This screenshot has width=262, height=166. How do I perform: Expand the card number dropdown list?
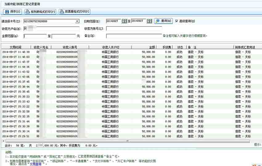[x=77, y=21]
